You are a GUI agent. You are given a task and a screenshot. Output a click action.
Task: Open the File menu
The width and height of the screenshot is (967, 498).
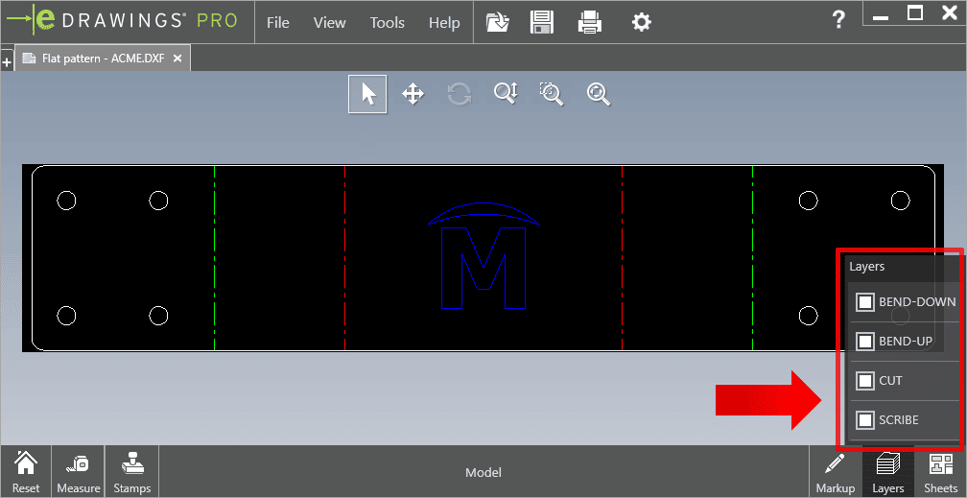277,23
